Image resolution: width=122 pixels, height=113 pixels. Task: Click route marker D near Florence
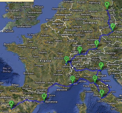point(95,79)
